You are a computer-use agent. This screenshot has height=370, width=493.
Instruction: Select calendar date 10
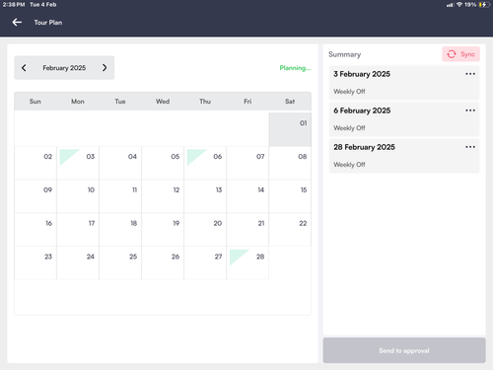78,196
